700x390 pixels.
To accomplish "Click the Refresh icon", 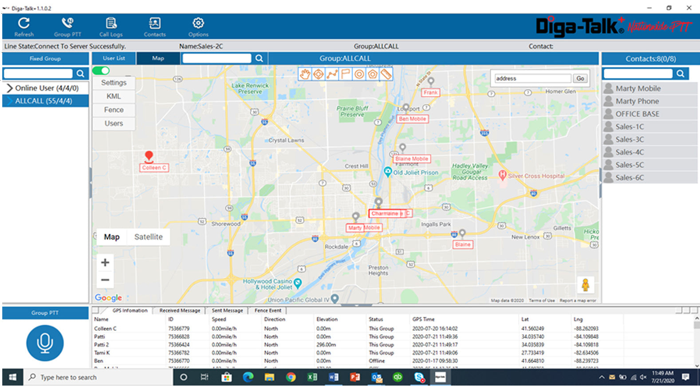I will click(24, 27).
